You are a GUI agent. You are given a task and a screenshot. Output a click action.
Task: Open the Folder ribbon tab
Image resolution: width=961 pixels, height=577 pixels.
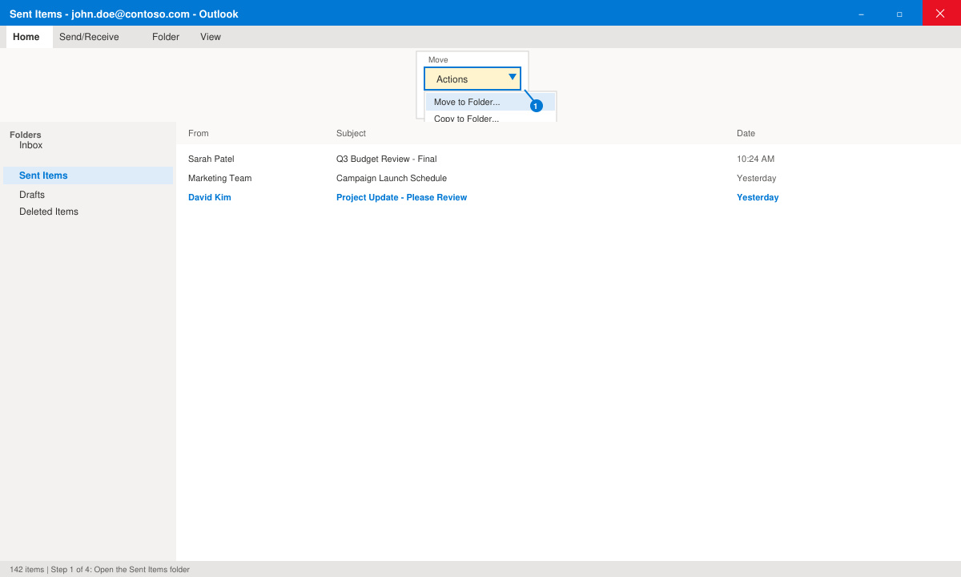tap(166, 37)
